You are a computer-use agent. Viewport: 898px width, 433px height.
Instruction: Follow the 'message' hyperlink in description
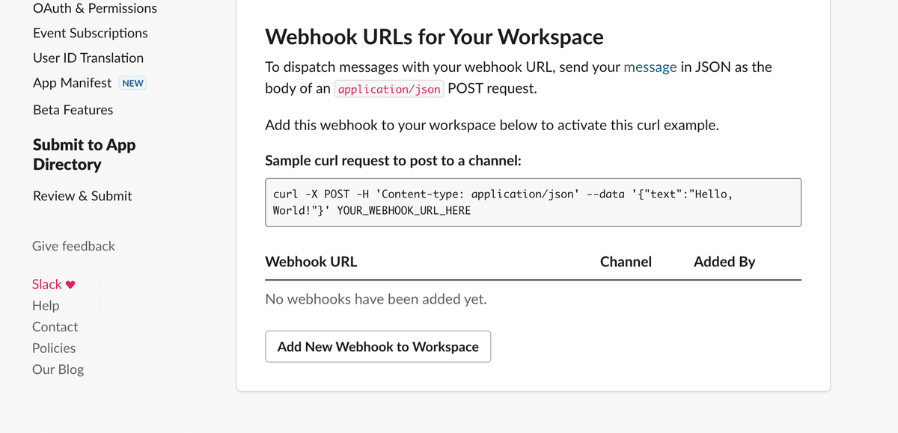650,67
